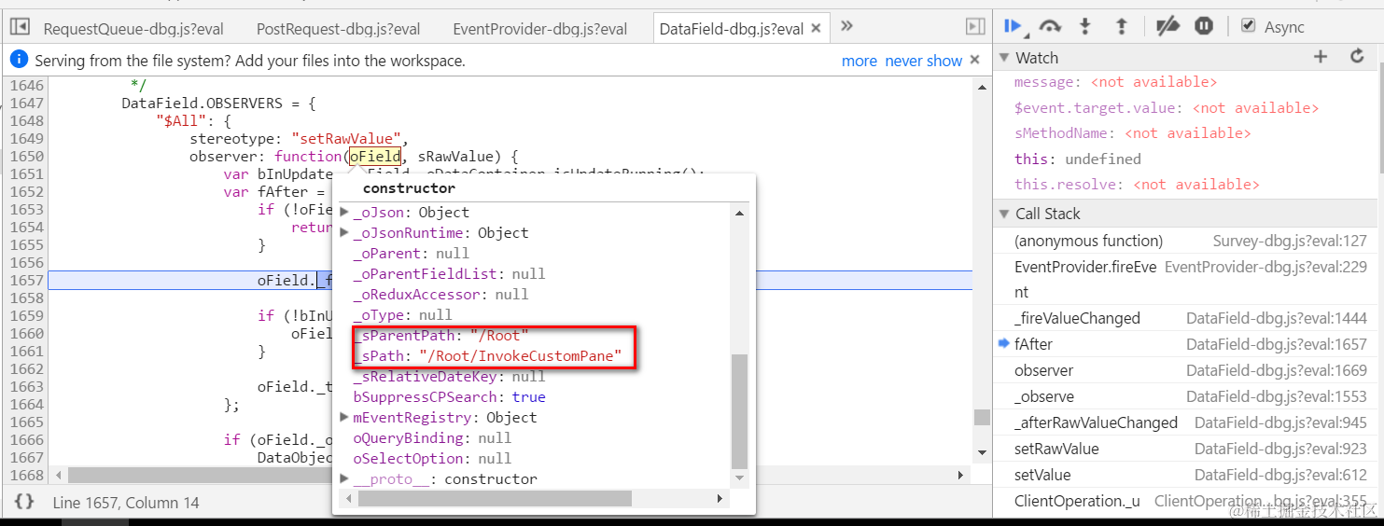
Task: Expand the _oJson object property
Action: [344, 213]
